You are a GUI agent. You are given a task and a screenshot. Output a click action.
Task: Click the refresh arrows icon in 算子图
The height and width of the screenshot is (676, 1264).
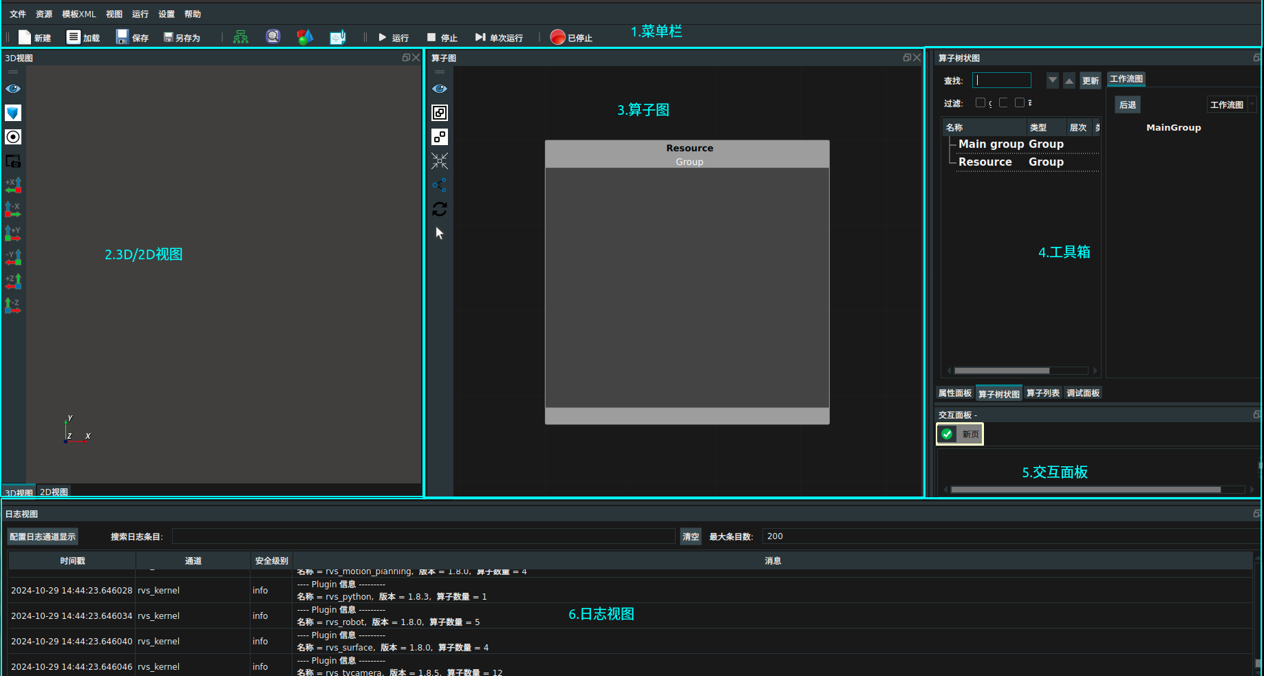click(440, 209)
